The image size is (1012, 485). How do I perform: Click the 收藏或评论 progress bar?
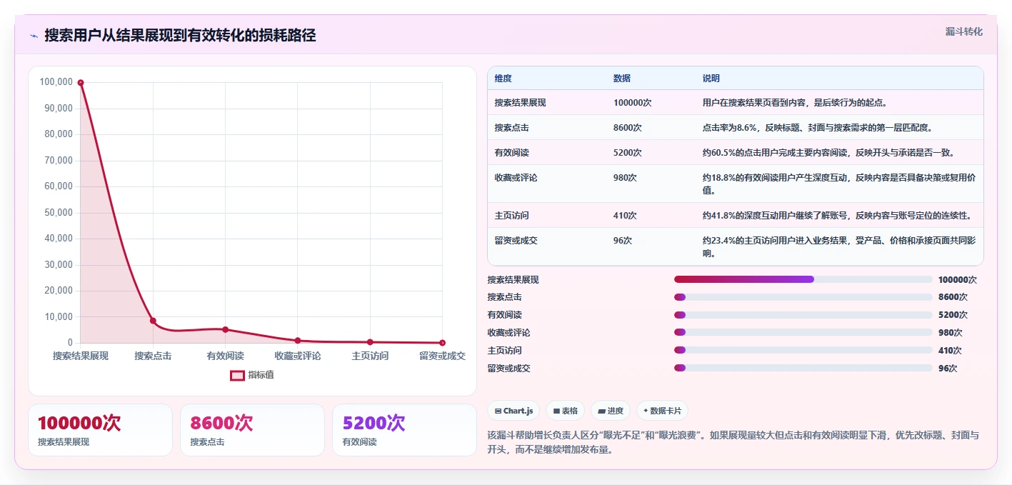pos(803,332)
